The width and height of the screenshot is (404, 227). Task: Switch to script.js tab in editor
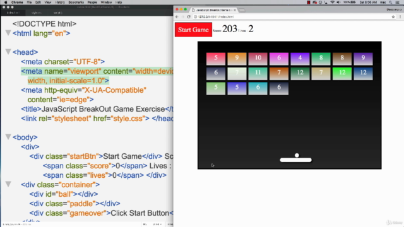click(57, 13)
